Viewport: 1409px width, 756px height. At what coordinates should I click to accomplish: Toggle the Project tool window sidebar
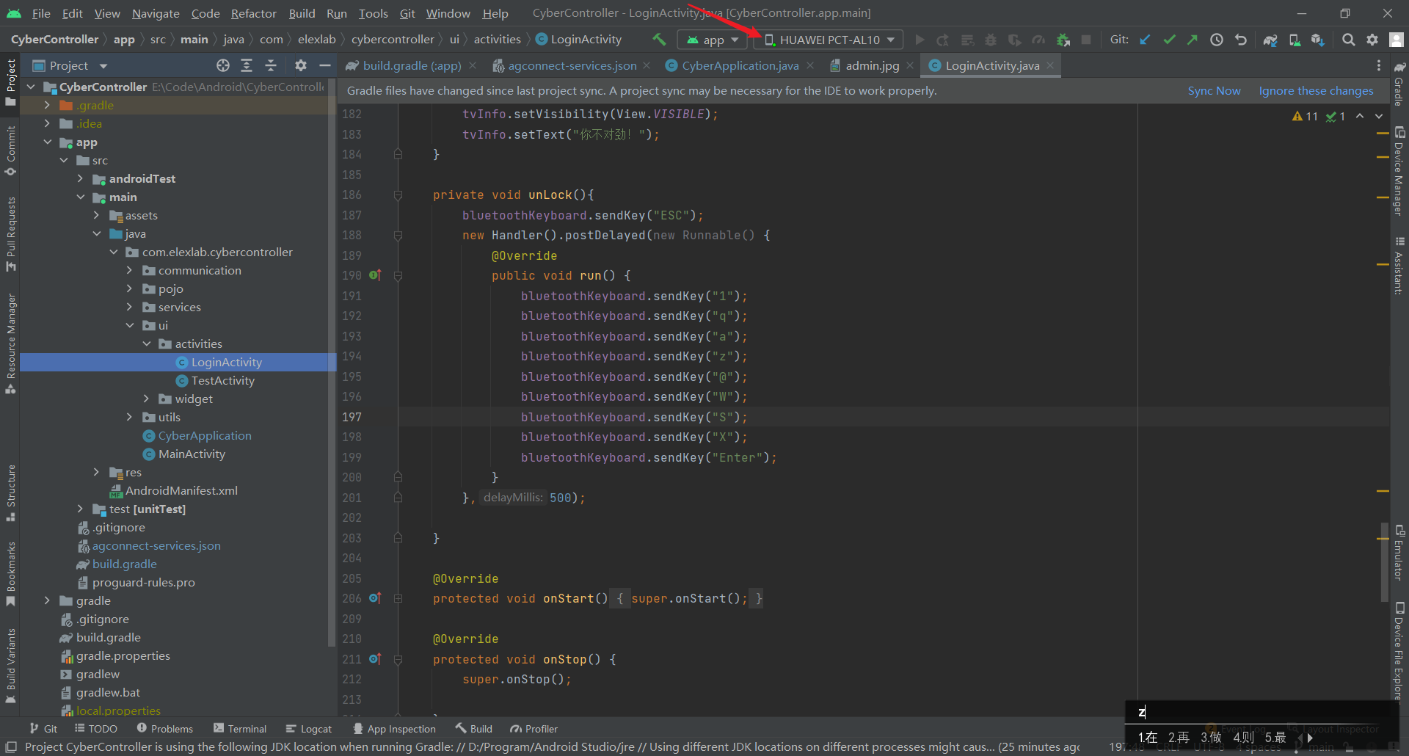(10, 81)
